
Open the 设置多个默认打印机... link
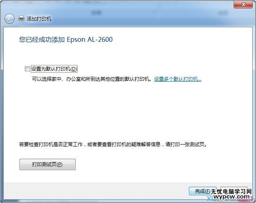pyautogui.click(x=178, y=79)
